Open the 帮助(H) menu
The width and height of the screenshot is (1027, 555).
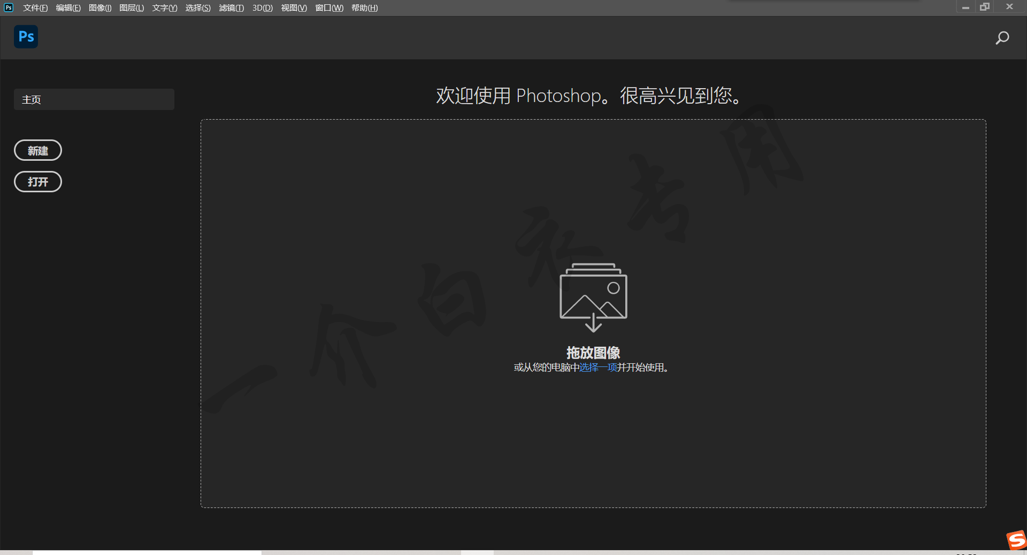[365, 8]
